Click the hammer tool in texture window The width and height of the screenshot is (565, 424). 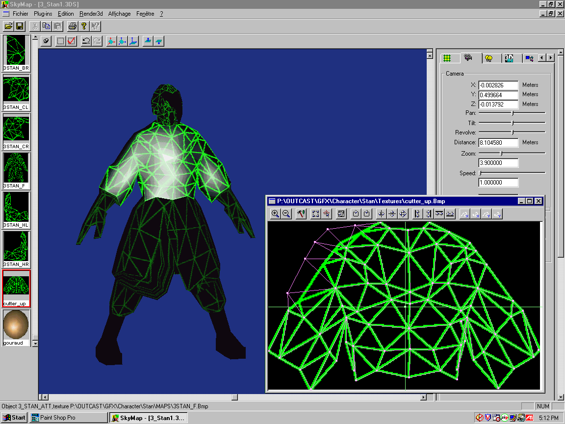coord(301,214)
